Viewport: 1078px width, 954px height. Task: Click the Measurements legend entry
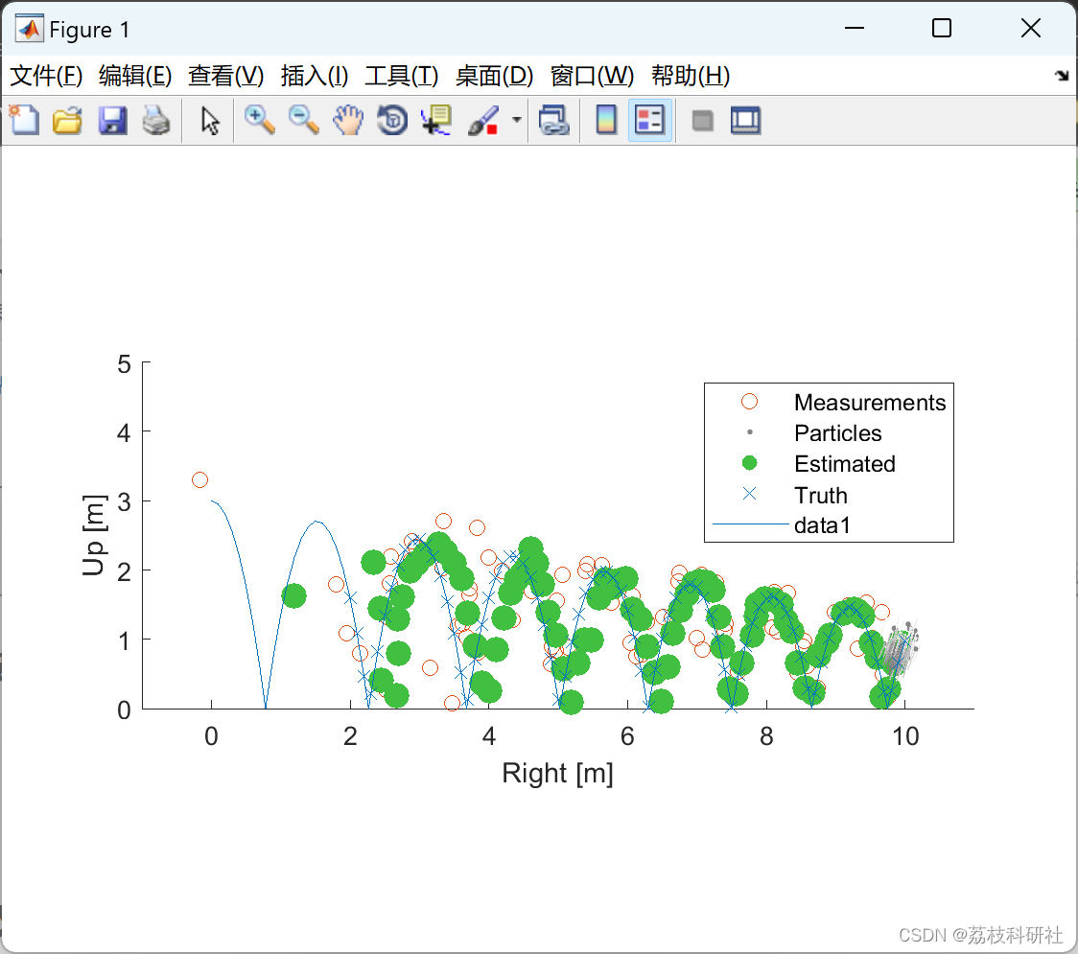pyautogui.click(x=869, y=403)
